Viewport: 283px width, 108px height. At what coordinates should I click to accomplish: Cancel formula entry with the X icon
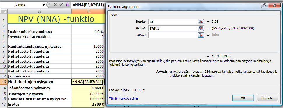coord(55,5)
